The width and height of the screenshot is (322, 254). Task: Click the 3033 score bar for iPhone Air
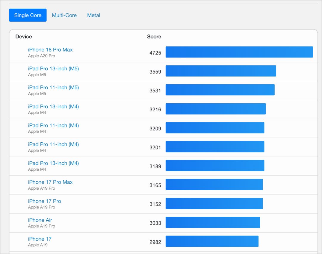[213, 222]
